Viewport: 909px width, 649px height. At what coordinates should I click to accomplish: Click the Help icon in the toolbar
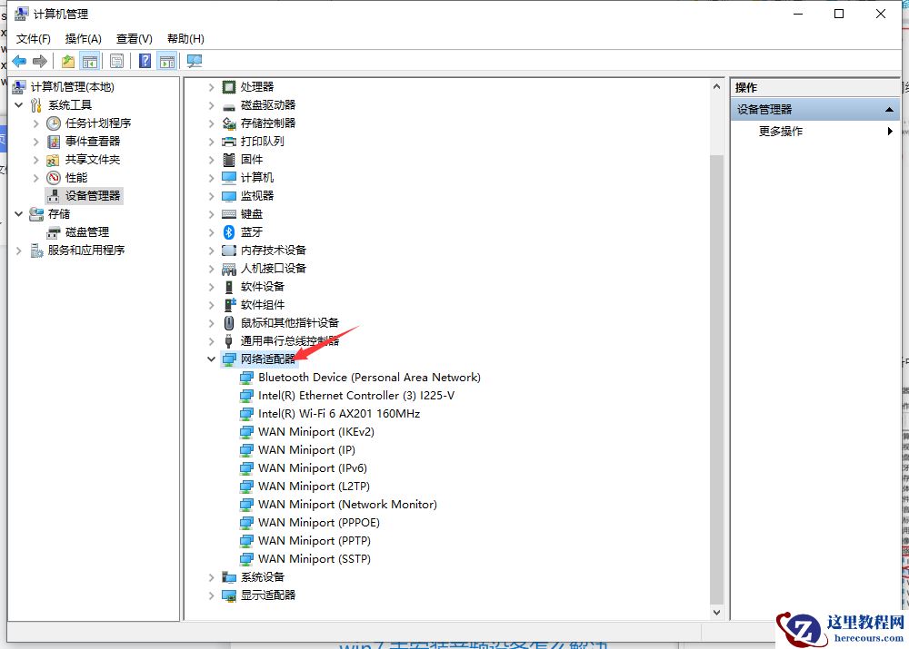[144, 60]
